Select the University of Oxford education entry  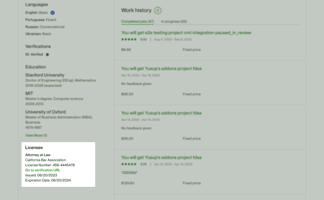click(x=46, y=112)
